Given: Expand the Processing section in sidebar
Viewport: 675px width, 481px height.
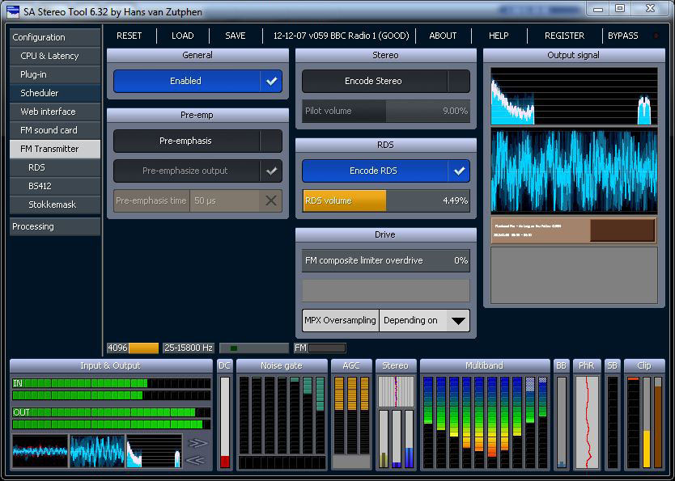Looking at the screenshot, I should (x=55, y=226).
